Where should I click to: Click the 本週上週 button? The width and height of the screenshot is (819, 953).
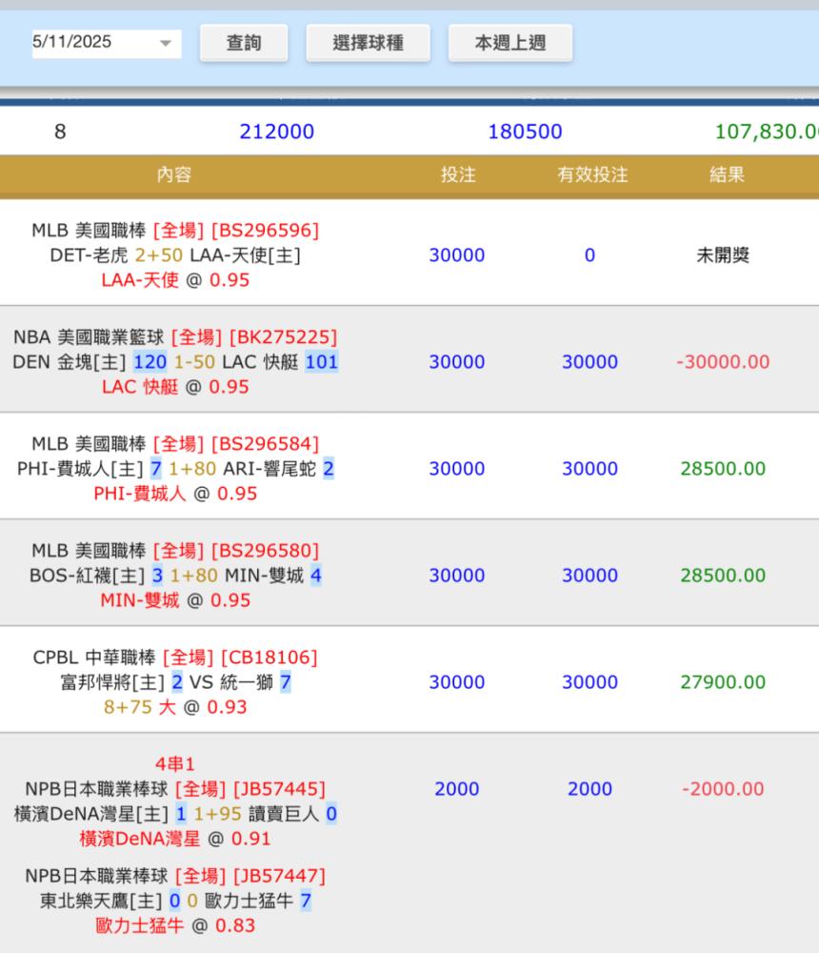(510, 43)
